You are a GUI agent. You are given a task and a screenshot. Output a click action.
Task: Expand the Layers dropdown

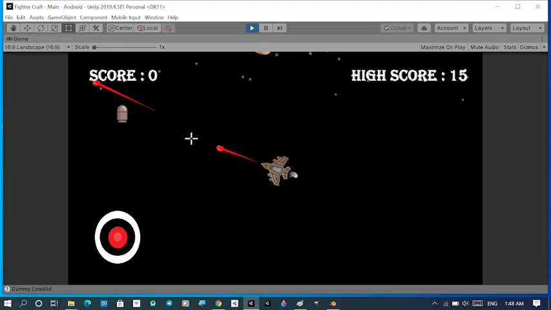[489, 28]
